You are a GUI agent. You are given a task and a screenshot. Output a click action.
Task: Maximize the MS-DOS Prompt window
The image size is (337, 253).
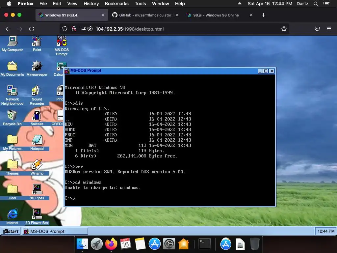266,71
